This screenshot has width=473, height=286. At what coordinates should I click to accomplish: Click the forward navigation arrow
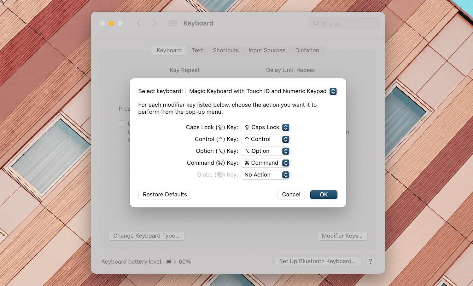point(155,23)
